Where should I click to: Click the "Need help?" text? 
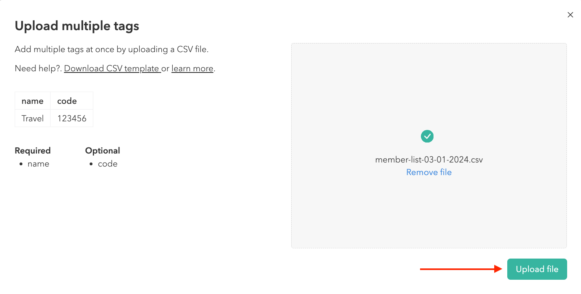tap(37, 68)
